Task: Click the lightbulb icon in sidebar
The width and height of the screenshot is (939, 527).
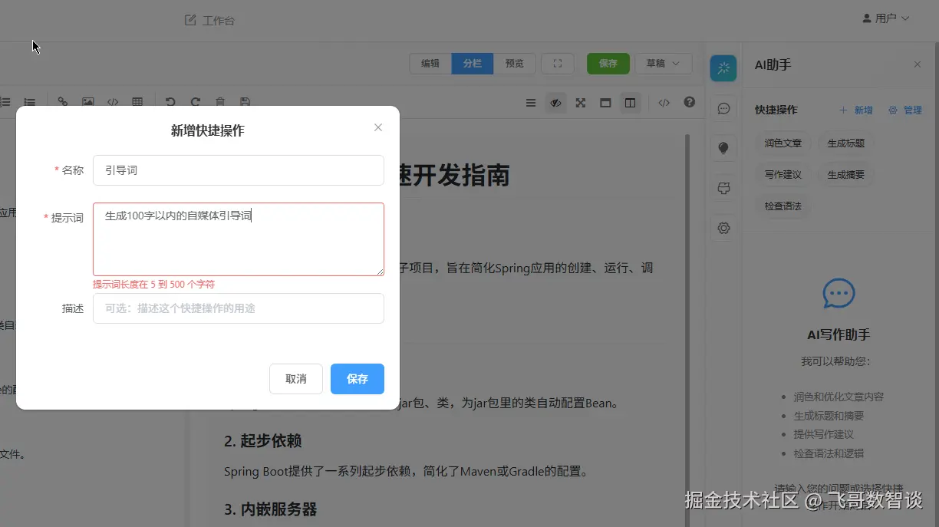Action: coord(723,148)
